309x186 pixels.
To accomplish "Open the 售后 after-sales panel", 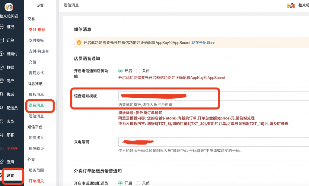I will [x=11, y=94].
